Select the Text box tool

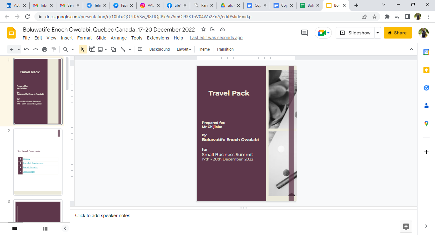[x=92, y=49]
